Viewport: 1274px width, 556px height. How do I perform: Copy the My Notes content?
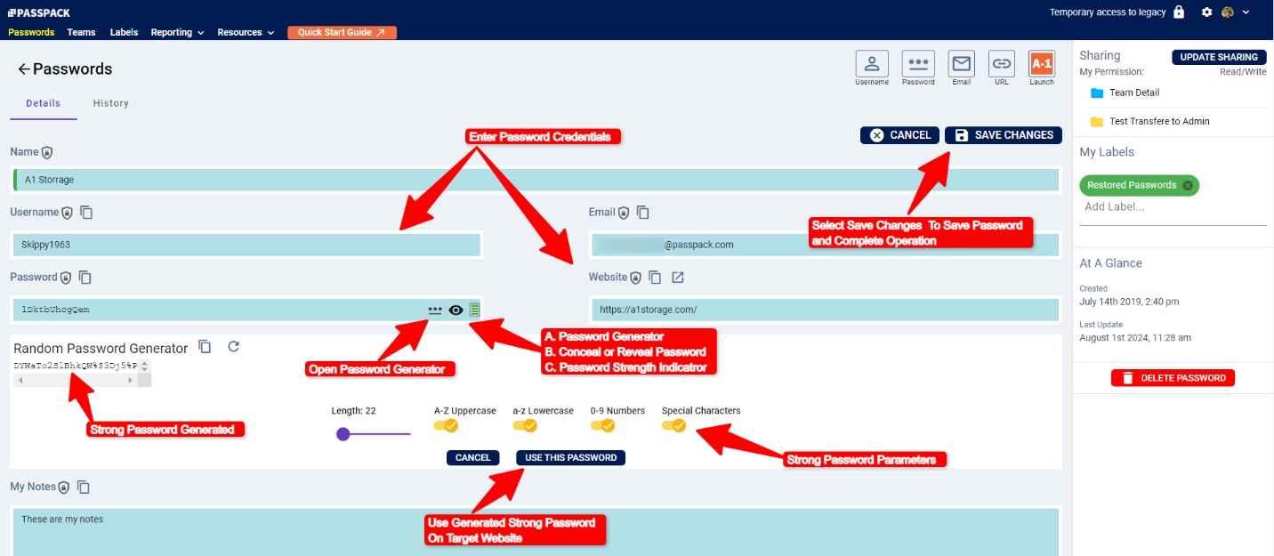click(84, 488)
